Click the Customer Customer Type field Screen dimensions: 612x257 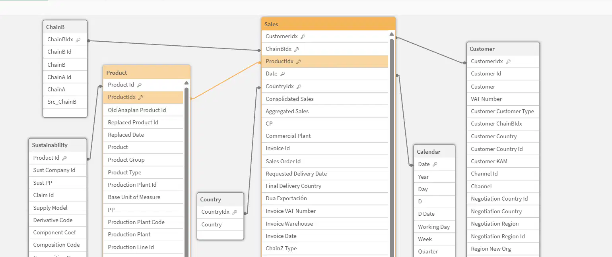(x=503, y=111)
